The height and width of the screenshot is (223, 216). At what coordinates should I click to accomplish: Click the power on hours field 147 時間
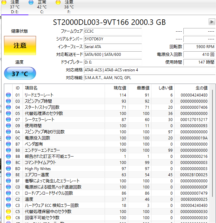pos(199,62)
